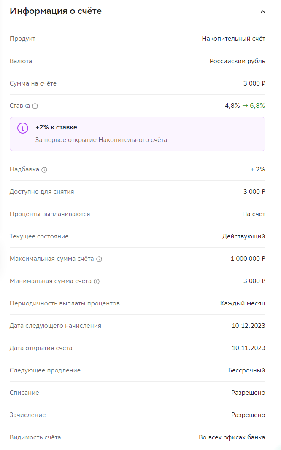Select the Продукт label Накопительный счёт
This screenshot has width=281, height=450.
232,38
